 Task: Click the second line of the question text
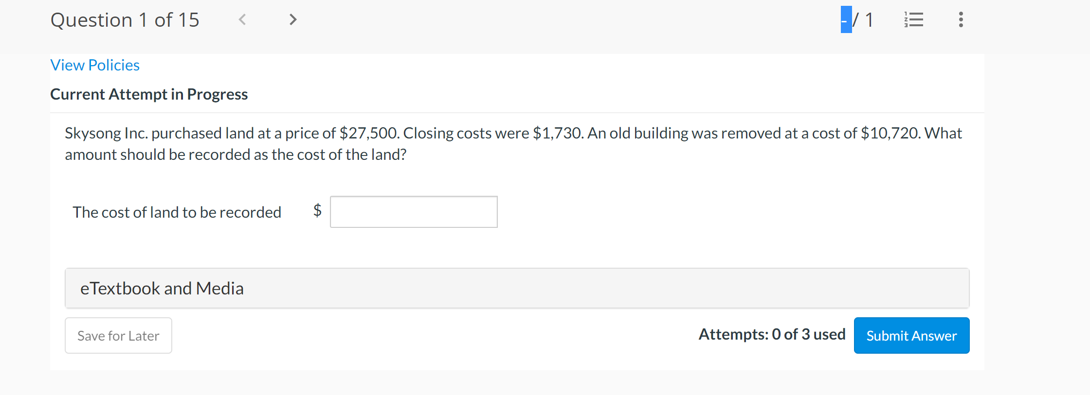236,155
